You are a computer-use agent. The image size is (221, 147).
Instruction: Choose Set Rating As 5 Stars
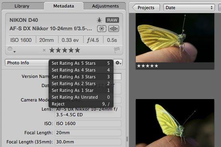(x=81, y=63)
